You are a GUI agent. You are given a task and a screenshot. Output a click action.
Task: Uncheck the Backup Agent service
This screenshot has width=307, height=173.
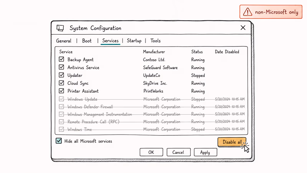click(x=61, y=59)
